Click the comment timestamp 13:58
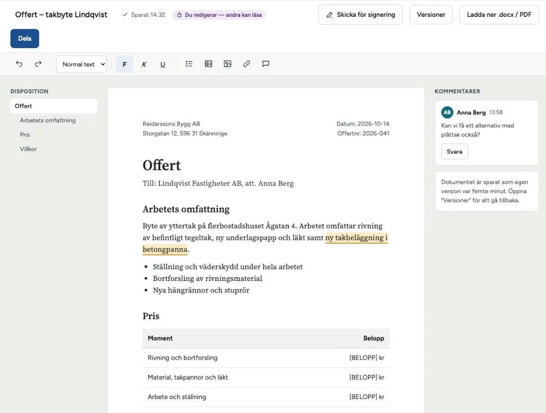546x413 pixels. 496,113
